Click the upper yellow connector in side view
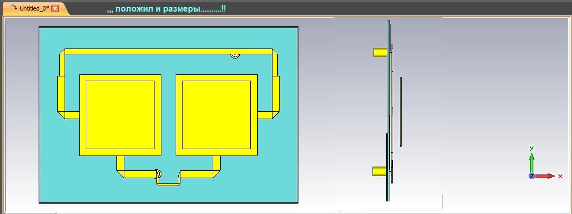 (380, 52)
